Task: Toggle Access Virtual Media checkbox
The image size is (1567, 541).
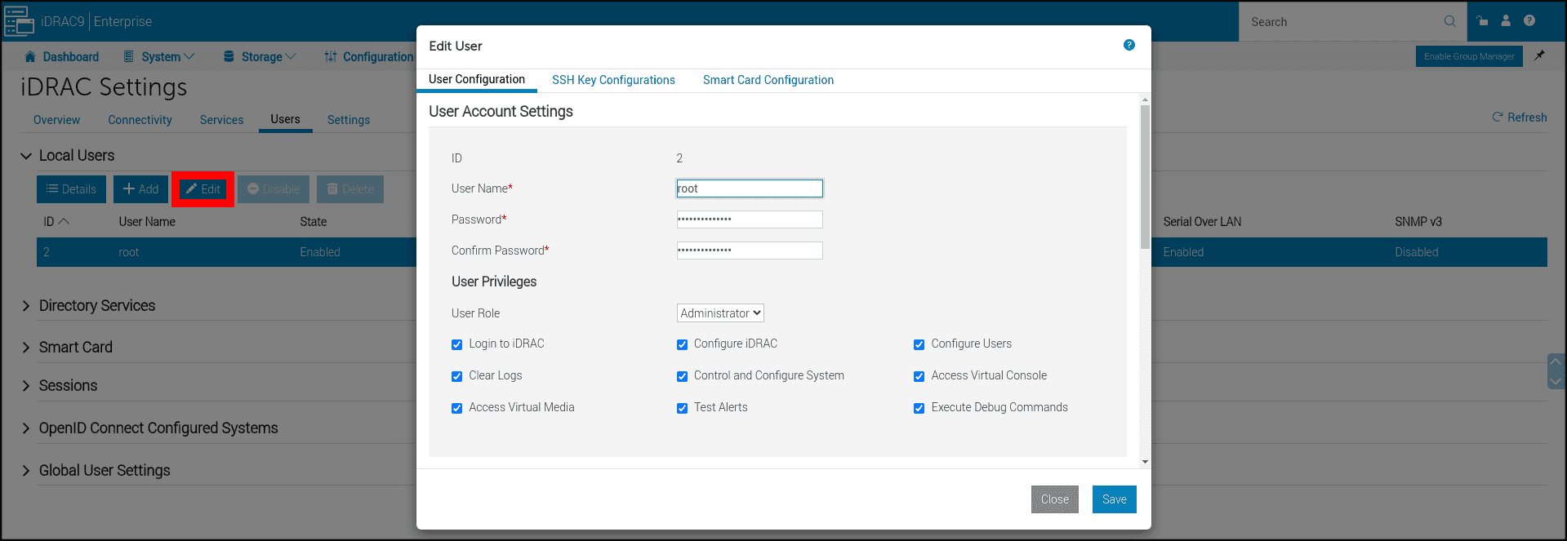Action: click(x=456, y=408)
